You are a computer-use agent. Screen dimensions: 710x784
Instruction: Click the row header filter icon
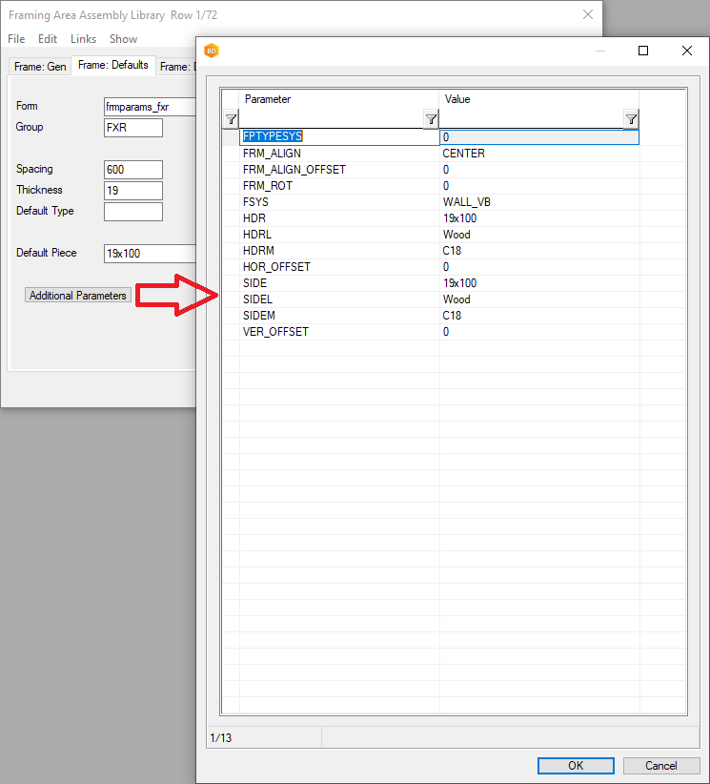231,119
